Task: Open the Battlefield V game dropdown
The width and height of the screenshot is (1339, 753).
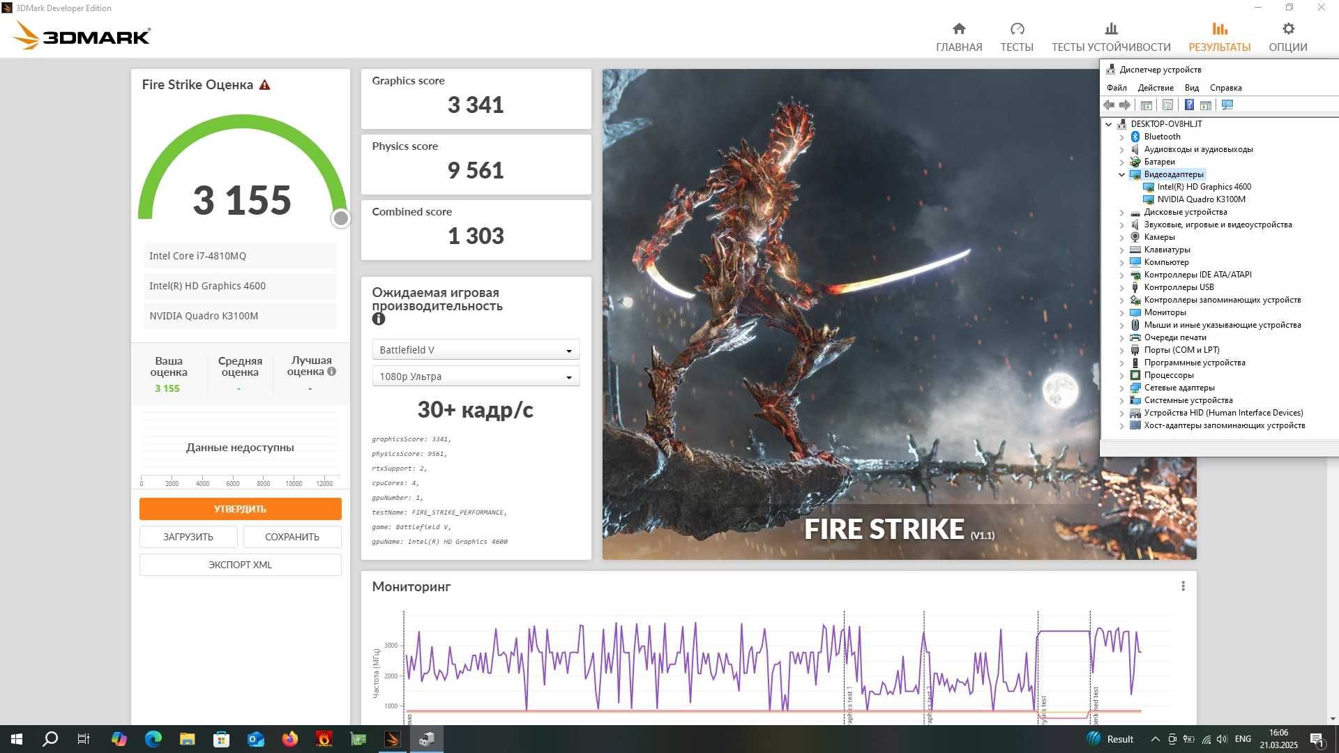Action: click(476, 350)
